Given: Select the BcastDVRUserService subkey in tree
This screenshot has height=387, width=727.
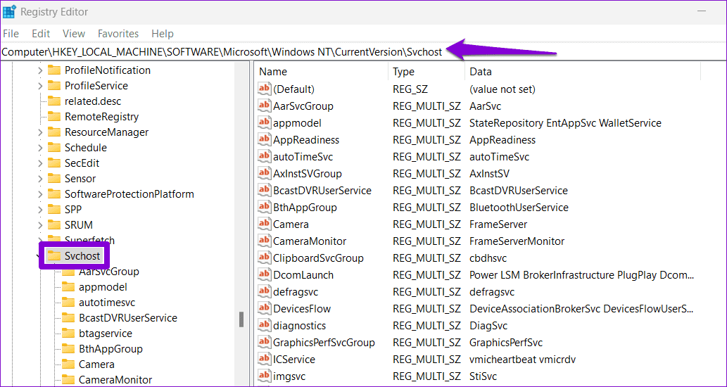Looking at the screenshot, I should [x=128, y=318].
